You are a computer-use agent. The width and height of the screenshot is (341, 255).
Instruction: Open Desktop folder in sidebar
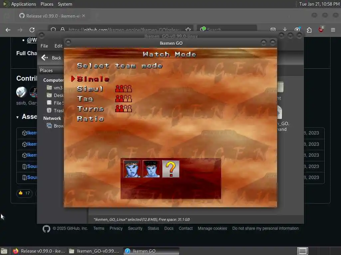pyautogui.click(x=55, y=95)
